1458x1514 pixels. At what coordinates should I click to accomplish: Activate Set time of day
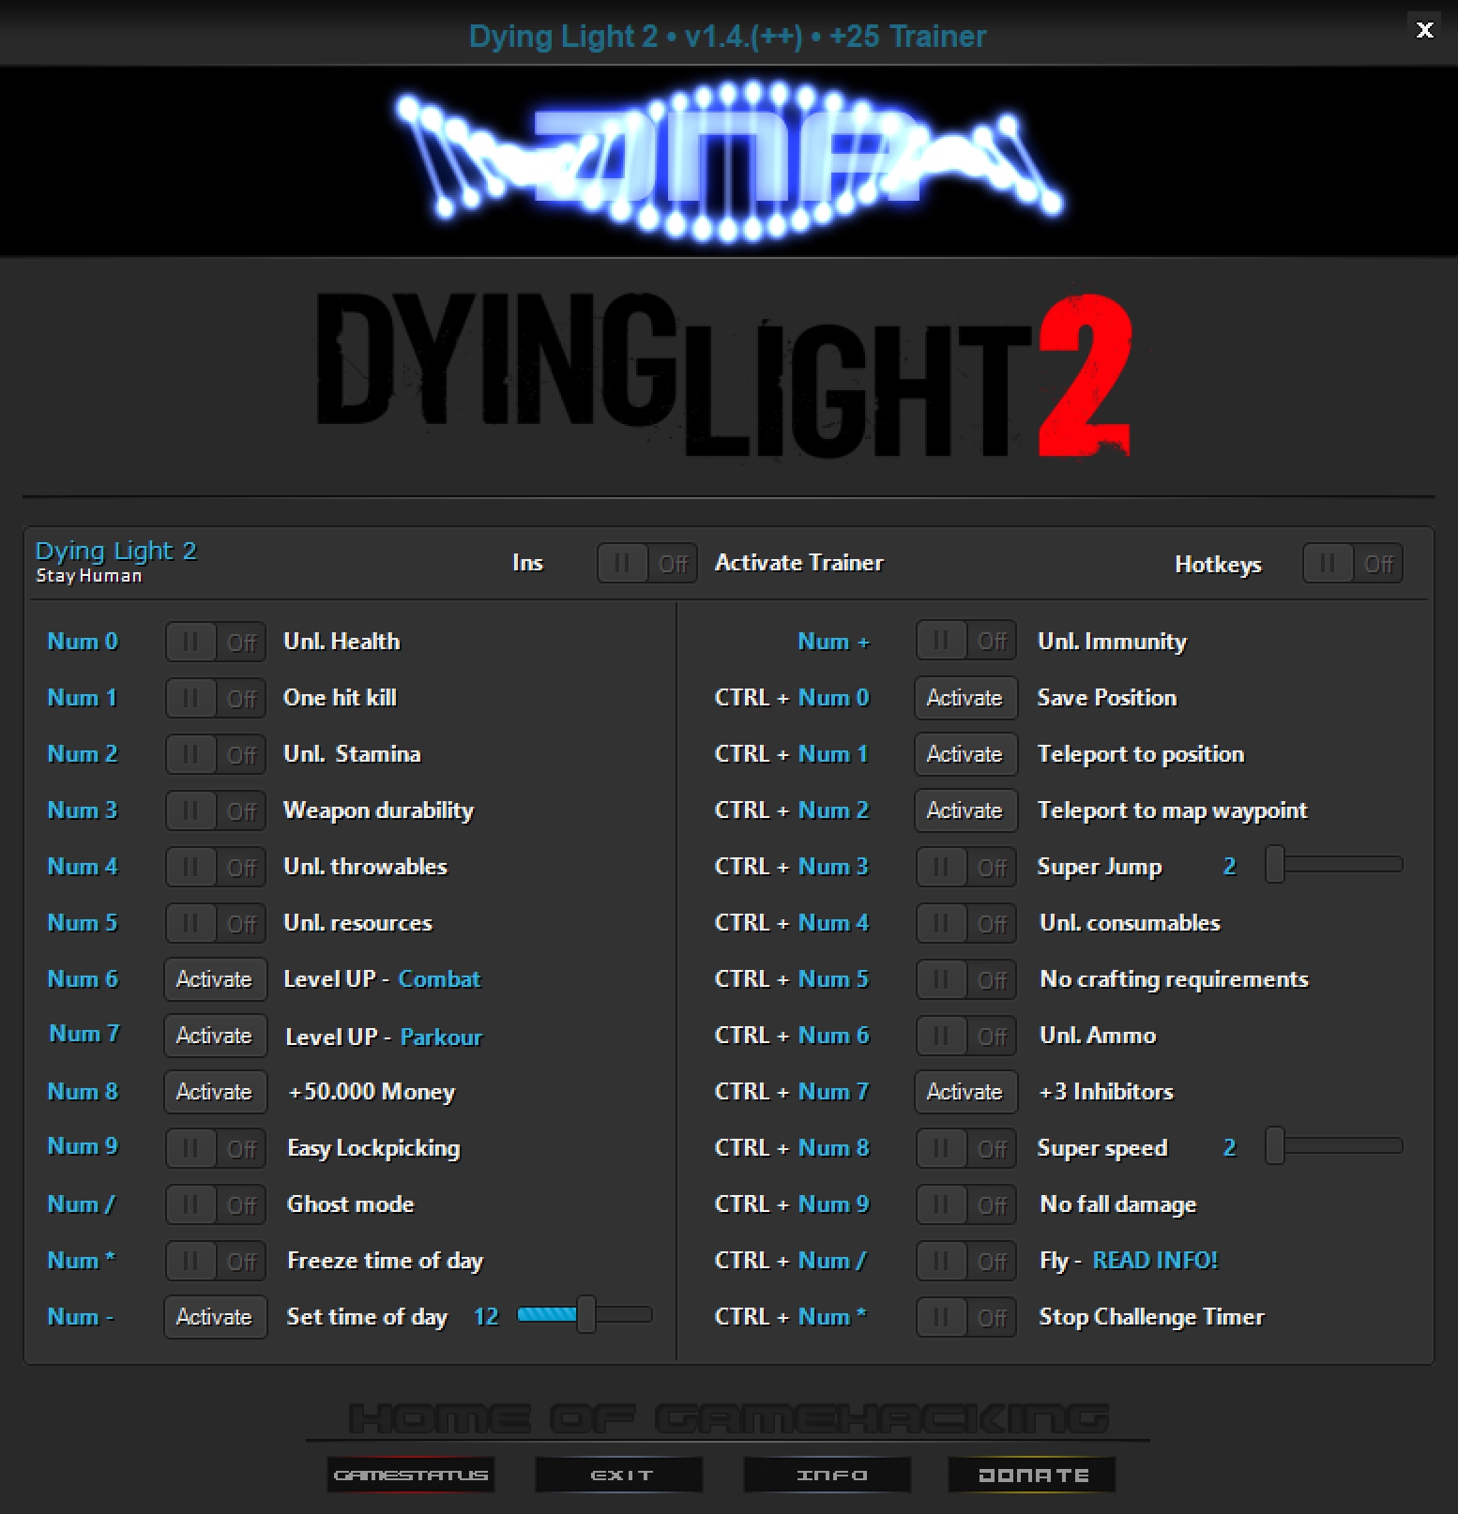pos(216,1317)
